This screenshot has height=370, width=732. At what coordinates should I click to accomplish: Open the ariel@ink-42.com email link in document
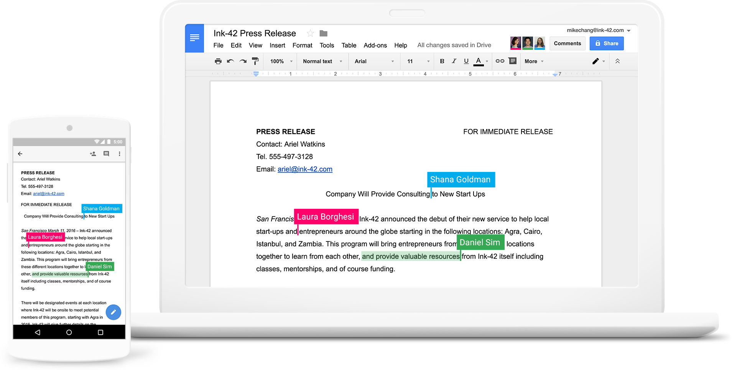coord(305,169)
